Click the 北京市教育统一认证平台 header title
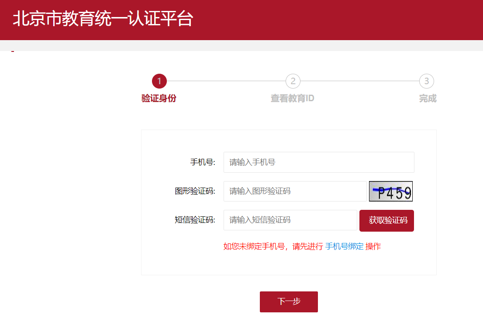The width and height of the screenshot is (483, 325). [x=103, y=20]
